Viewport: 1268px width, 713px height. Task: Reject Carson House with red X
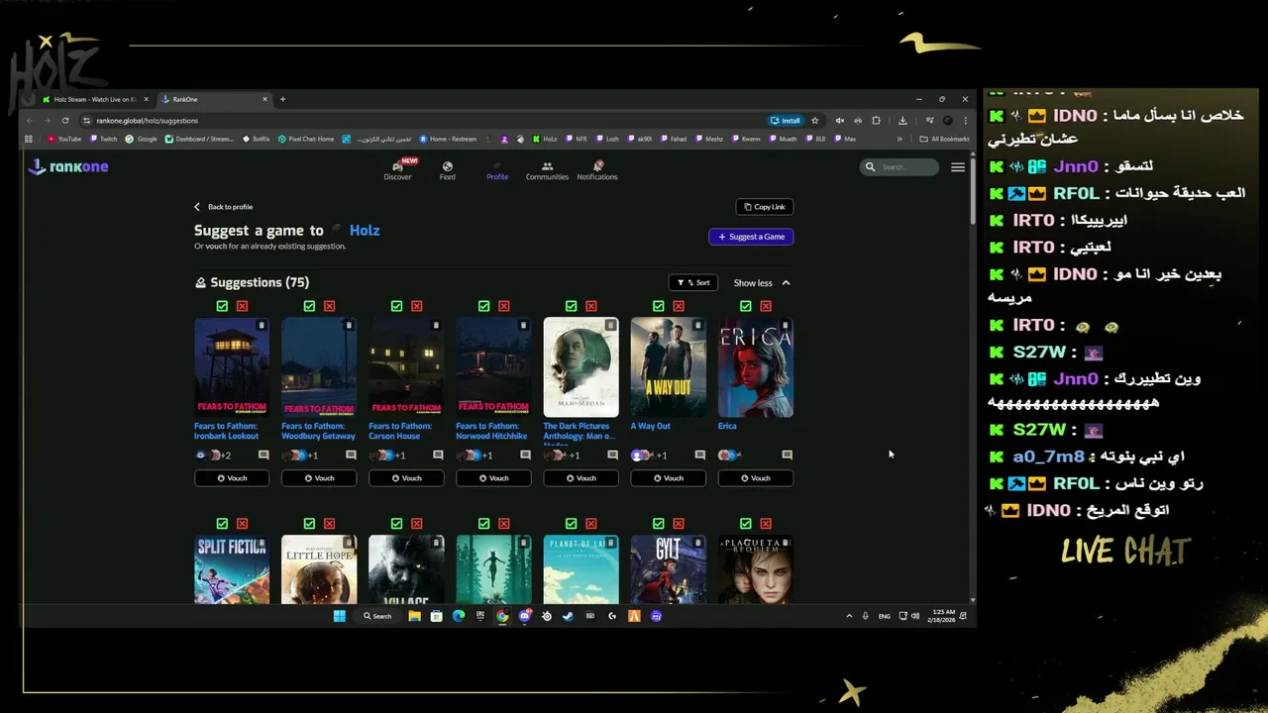point(416,306)
